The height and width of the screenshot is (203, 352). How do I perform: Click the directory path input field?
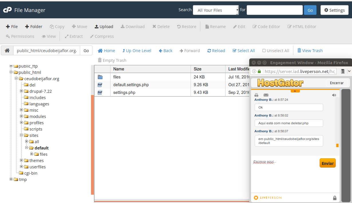[x=47, y=51]
